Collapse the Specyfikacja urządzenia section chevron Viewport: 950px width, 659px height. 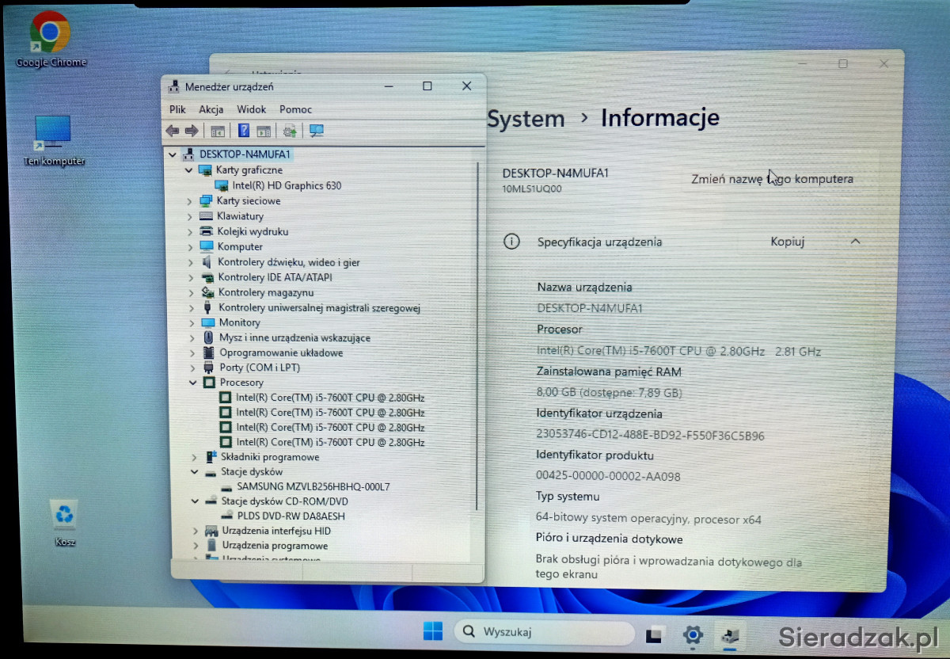click(x=855, y=242)
